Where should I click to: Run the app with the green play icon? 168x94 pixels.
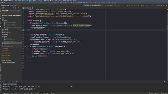(x=128, y=5)
